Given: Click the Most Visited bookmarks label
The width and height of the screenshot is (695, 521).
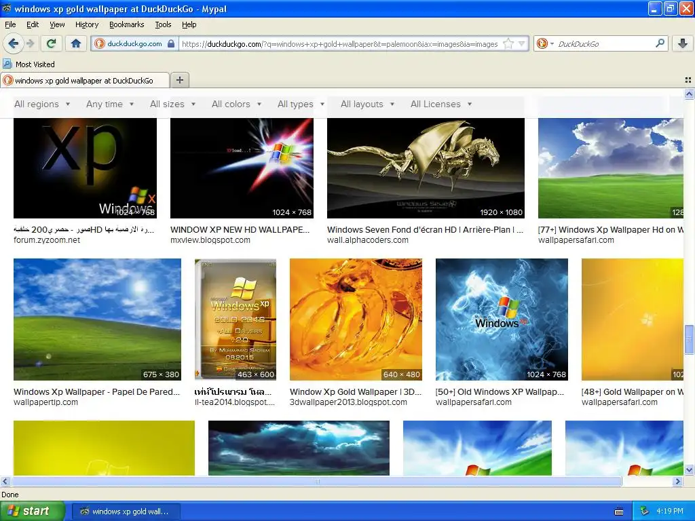Looking at the screenshot, I should 35,64.
